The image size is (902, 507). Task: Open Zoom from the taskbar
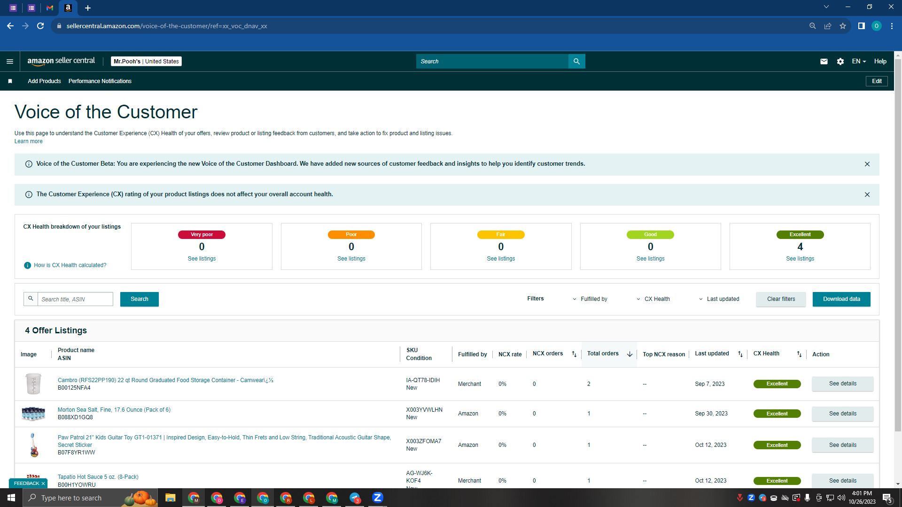[x=378, y=498]
